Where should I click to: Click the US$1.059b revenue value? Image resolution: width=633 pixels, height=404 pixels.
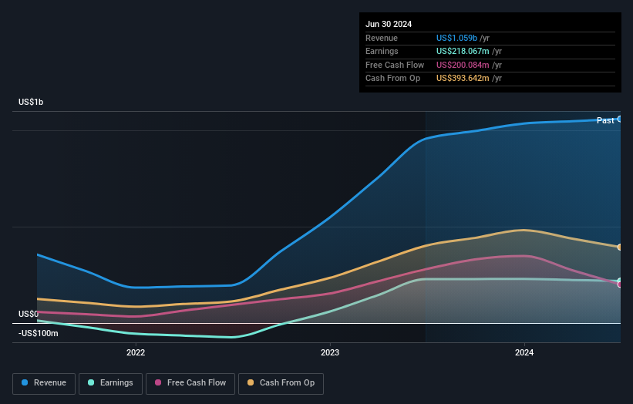pos(456,38)
